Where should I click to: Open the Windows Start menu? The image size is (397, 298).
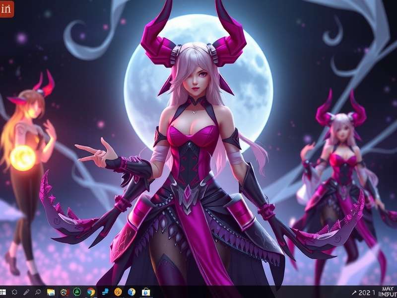(3, 292)
